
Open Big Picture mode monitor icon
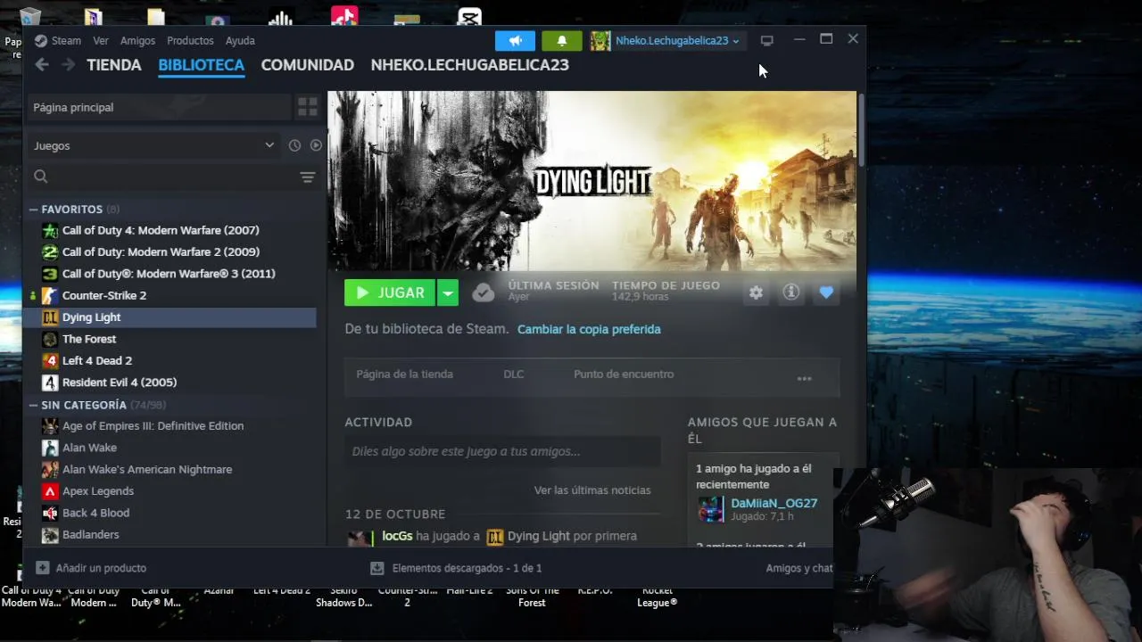pos(766,40)
